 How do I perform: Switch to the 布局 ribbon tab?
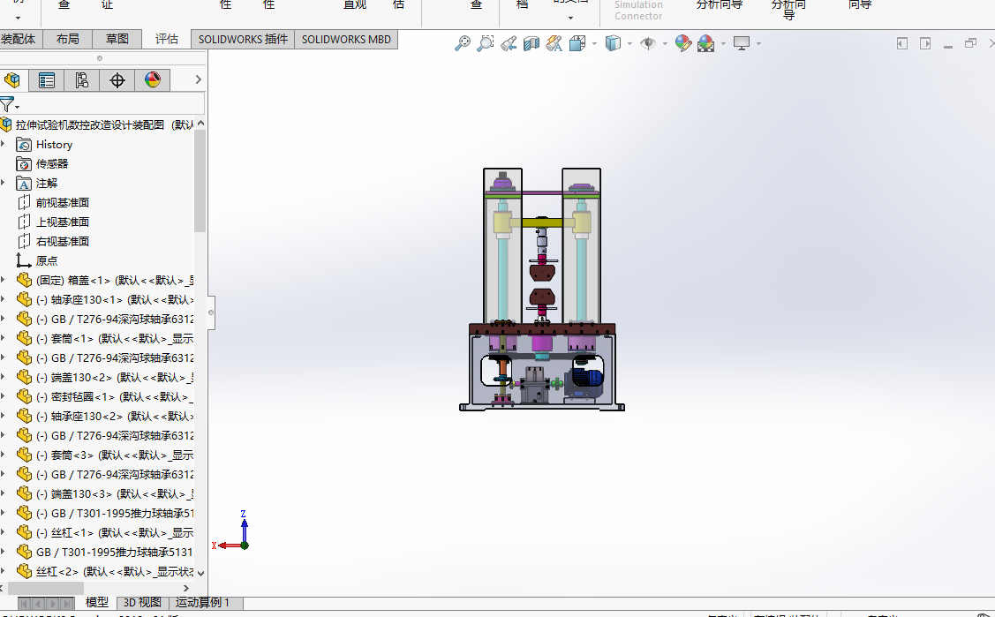point(67,40)
